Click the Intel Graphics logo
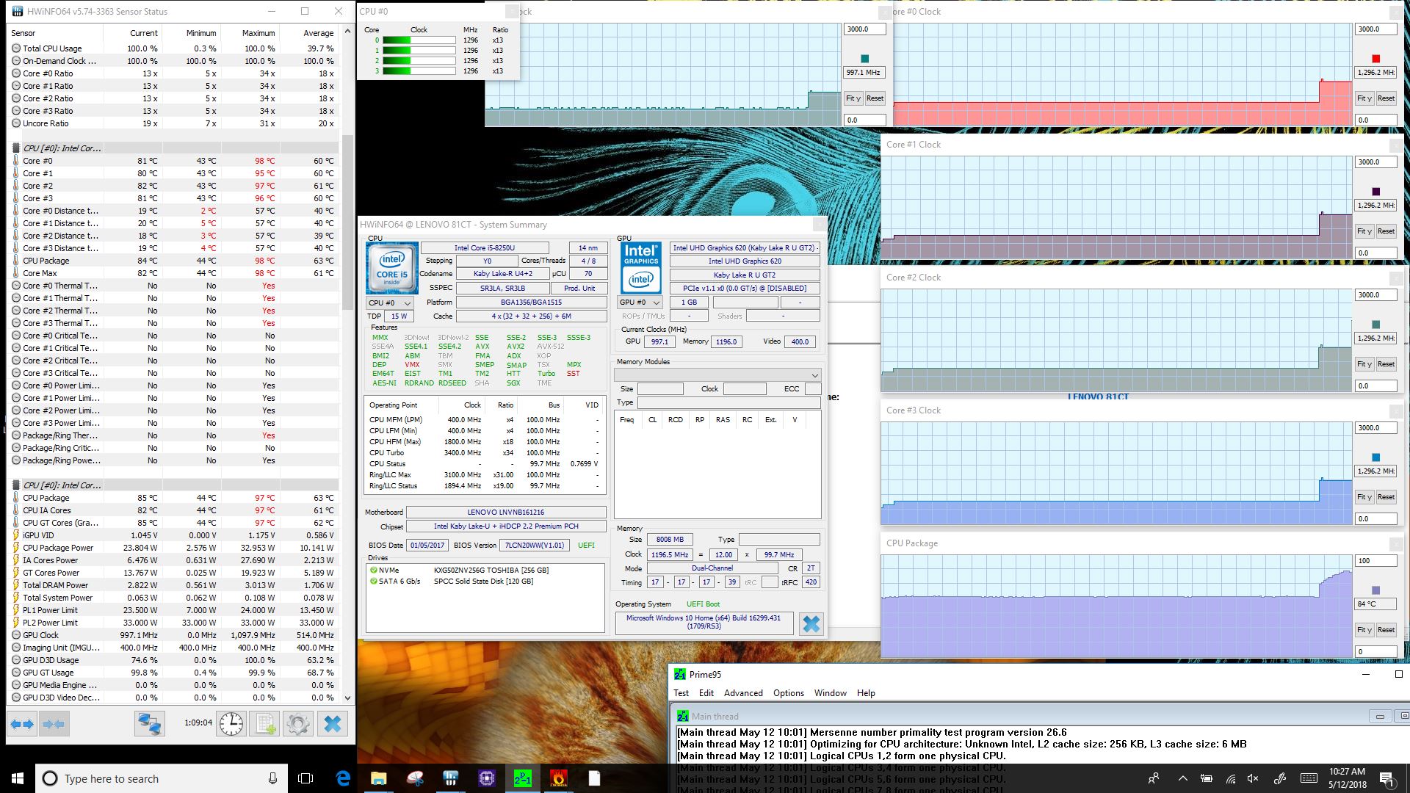 click(x=640, y=268)
